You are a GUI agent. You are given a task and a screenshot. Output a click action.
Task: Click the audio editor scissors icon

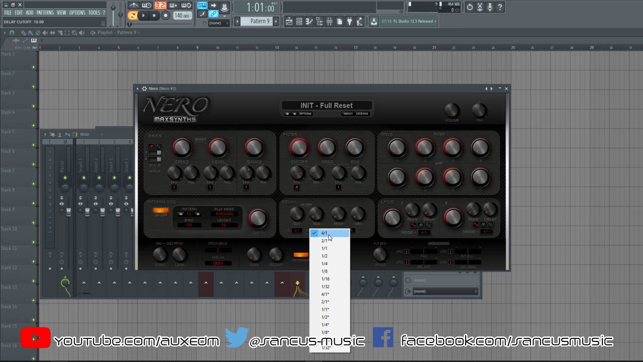(480, 7)
